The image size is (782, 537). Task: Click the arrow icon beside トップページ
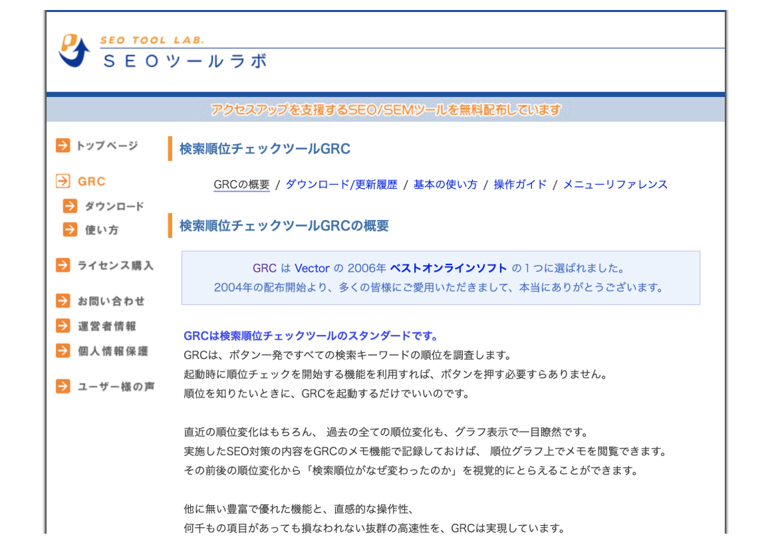63,145
